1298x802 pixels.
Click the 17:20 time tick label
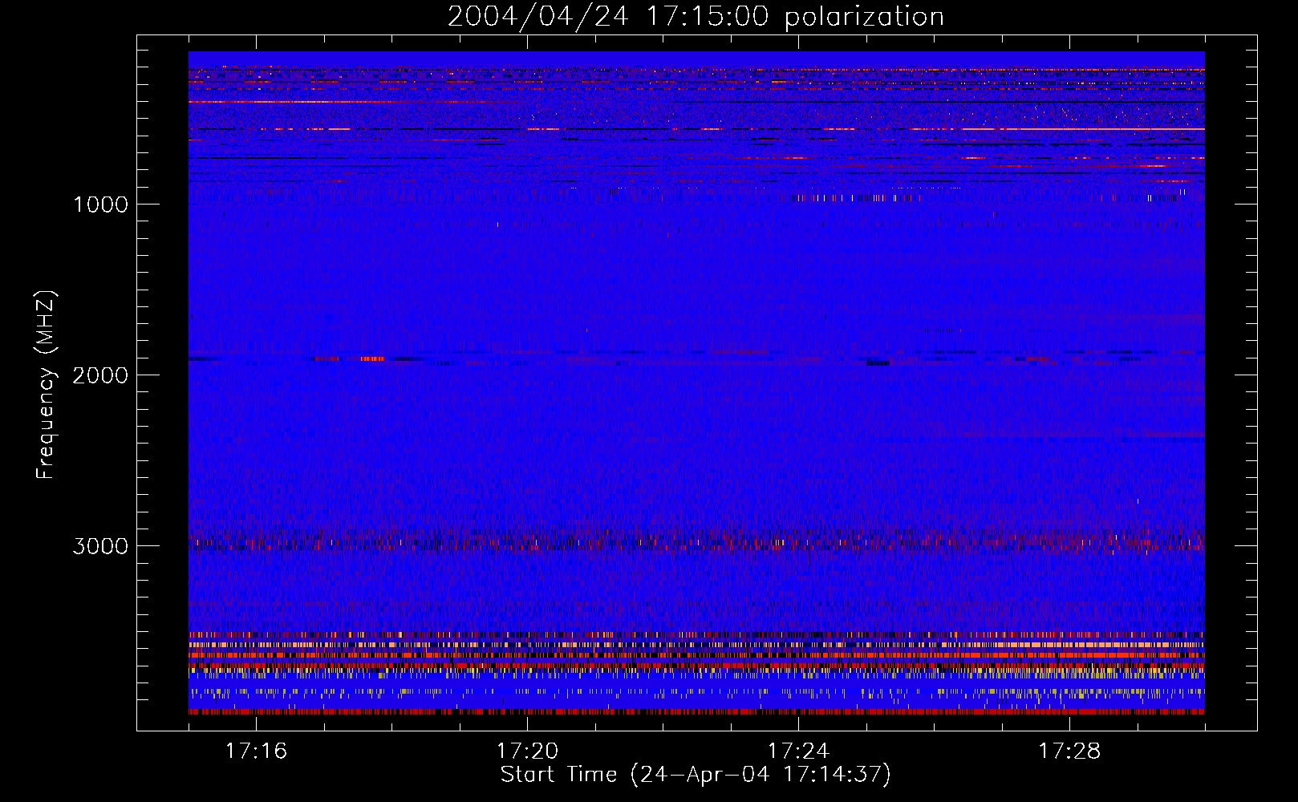click(527, 751)
